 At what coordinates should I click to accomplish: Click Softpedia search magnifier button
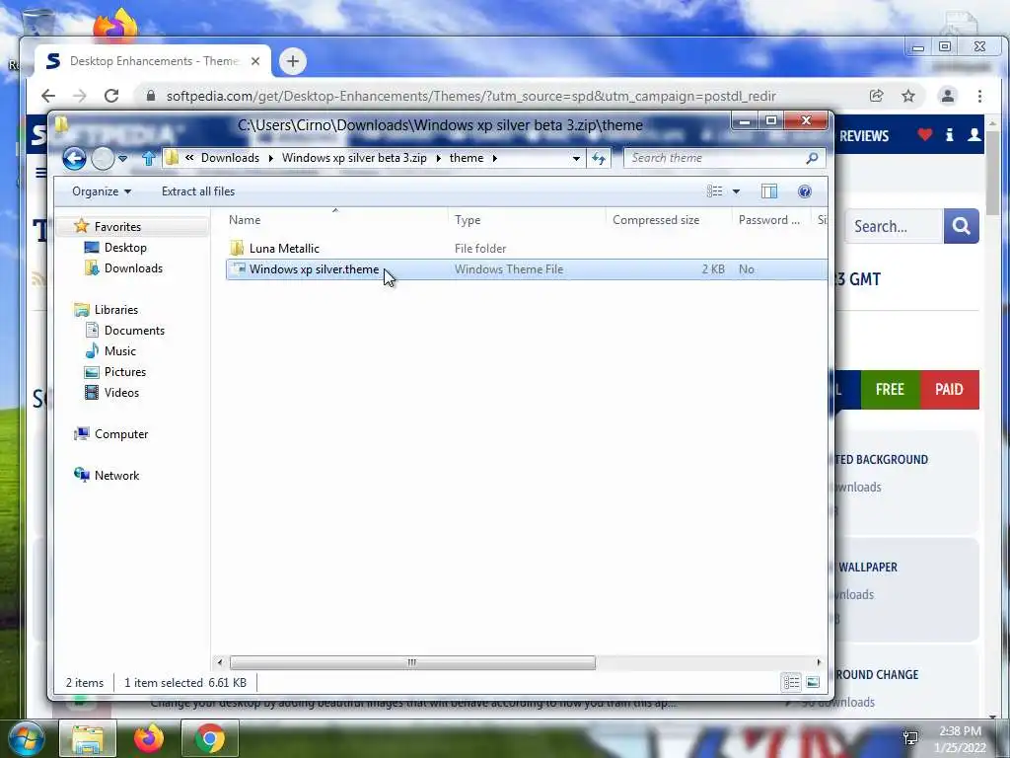coord(961,226)
